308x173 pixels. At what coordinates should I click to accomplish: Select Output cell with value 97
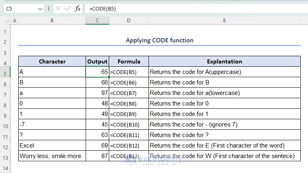point(97,93)
